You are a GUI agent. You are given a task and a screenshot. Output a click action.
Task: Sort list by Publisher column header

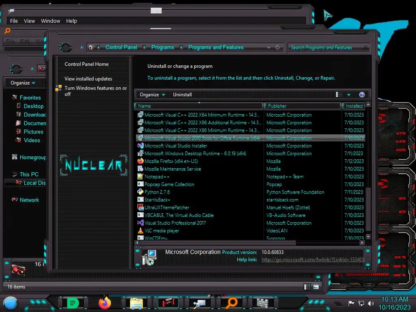pos(303,106)
